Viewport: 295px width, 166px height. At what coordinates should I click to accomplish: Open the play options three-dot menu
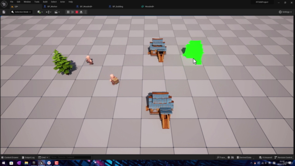coord(85,12)
